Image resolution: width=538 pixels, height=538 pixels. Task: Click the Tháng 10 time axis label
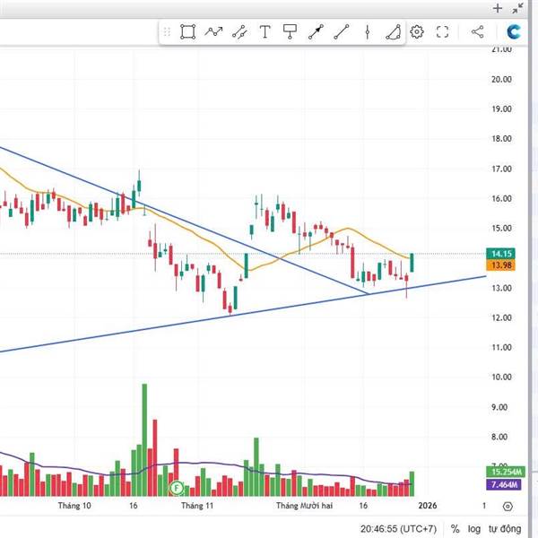click(74, 506)
